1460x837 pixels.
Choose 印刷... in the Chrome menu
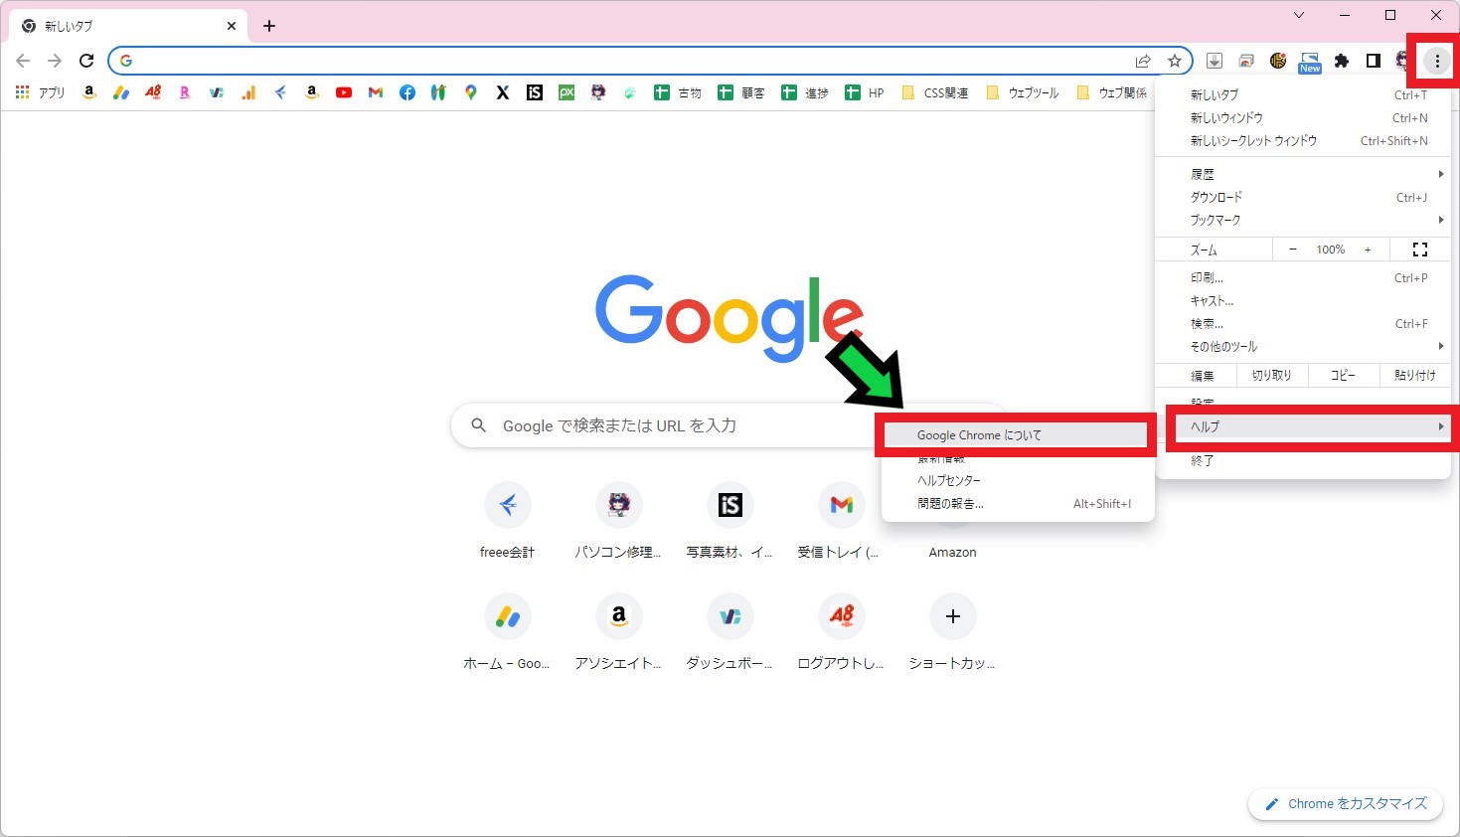click(x=1303, y=277)
